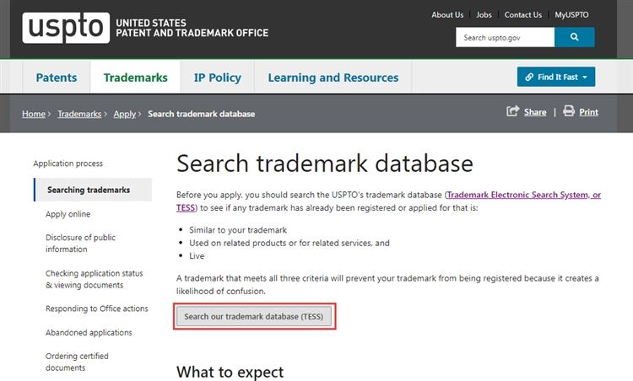The image size is (633, 381).
Task: Open the Patents menu
Action: (x=57, y=78)
